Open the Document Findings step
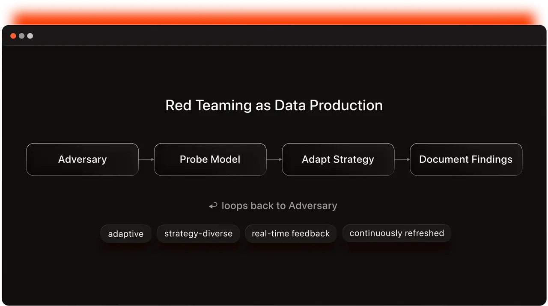 click(x=466, y=159)
